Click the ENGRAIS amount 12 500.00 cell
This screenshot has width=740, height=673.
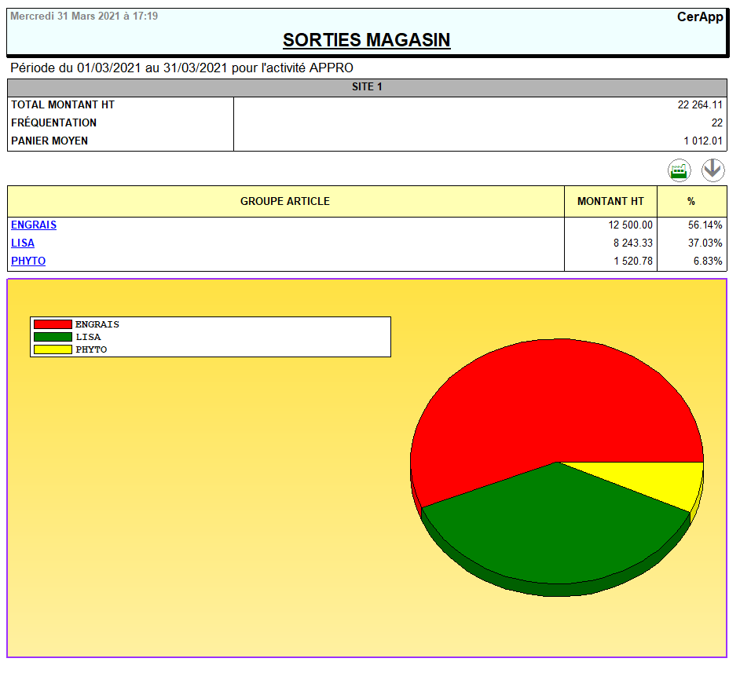coord(630,225)
